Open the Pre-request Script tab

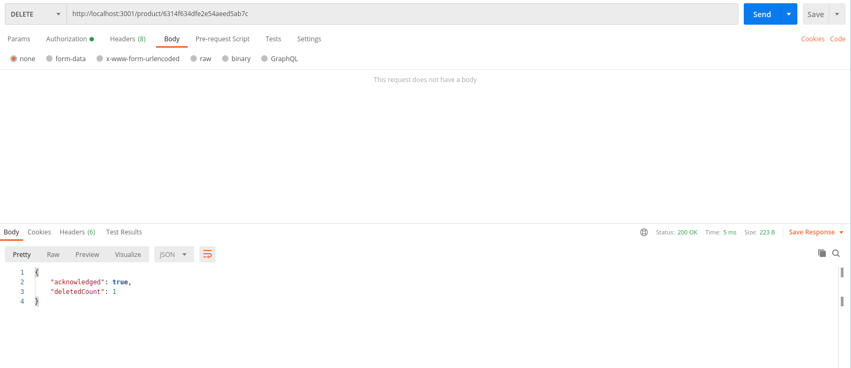pyautogui.click(x=223, y=39)
